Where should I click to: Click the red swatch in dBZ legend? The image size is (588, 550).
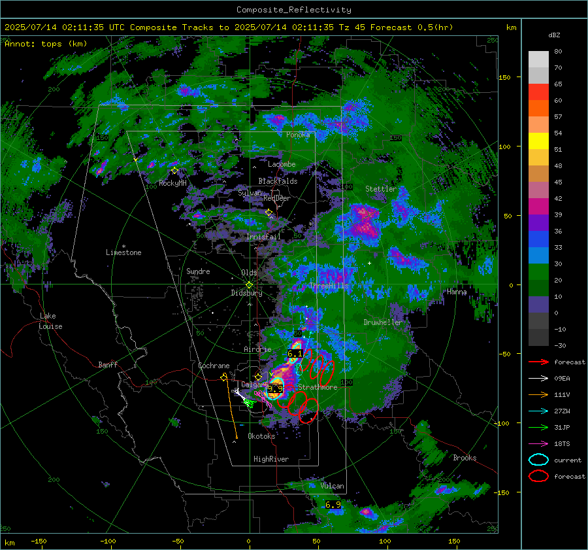[x=538, y=92]
